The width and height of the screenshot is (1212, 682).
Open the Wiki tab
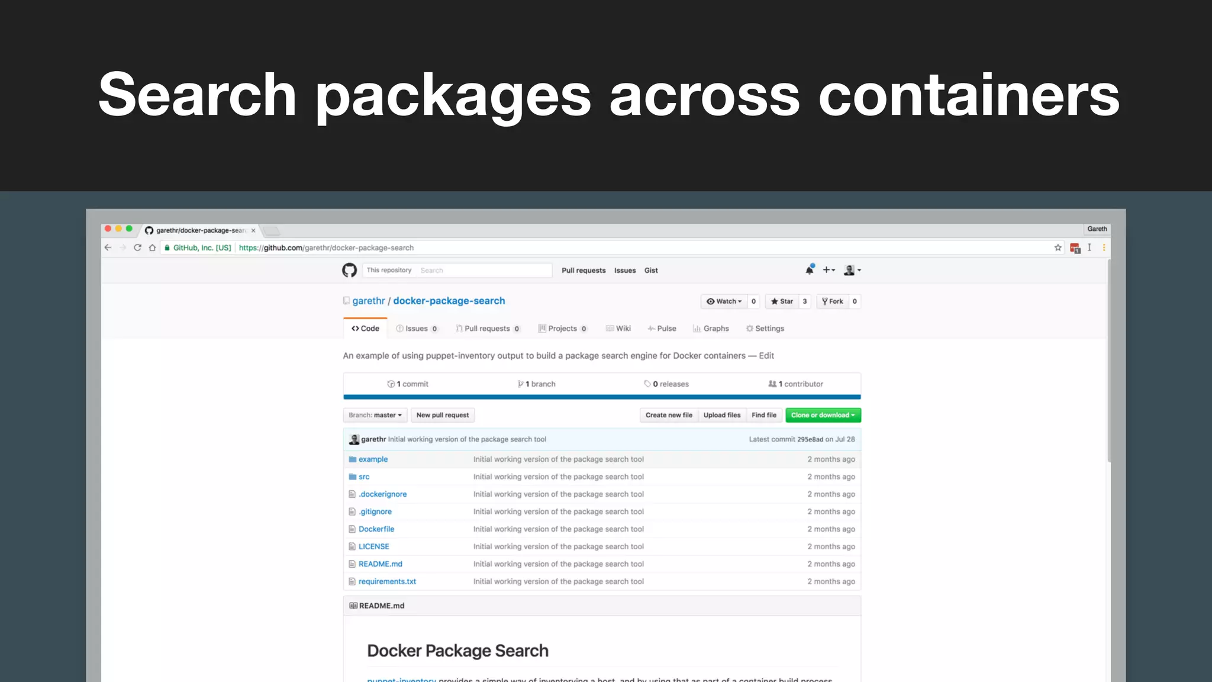point(618,329)
